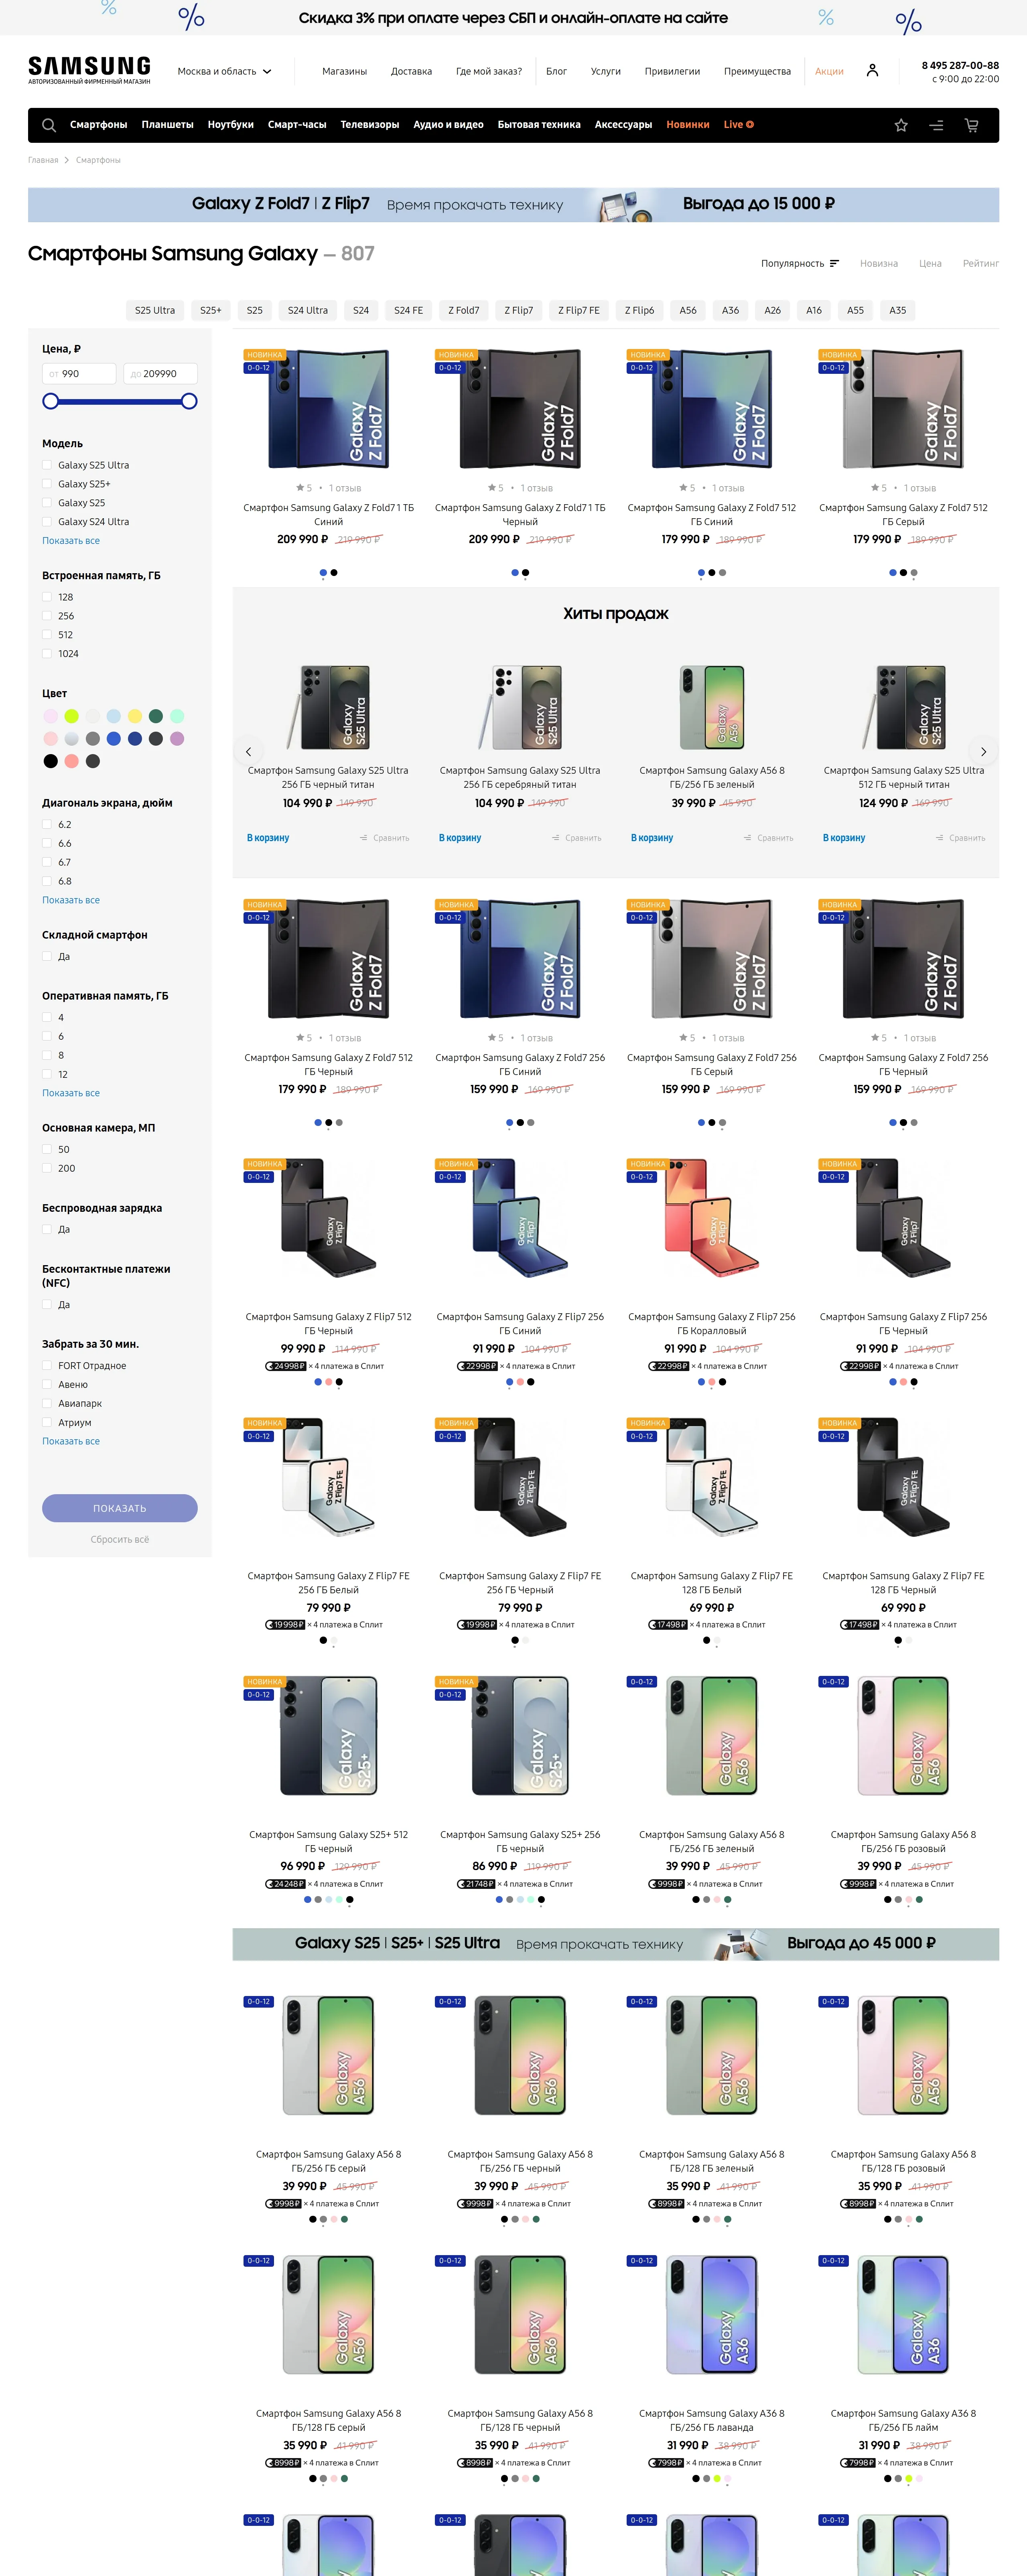The image size is (1027, 2576).
Task: Click the ПОКАЗАТЬ filter button
Action: pyautogui.click(x=120, y=1508)
